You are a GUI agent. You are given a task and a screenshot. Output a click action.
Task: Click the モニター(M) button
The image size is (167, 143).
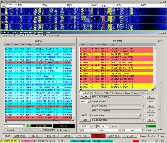(51, 136)
